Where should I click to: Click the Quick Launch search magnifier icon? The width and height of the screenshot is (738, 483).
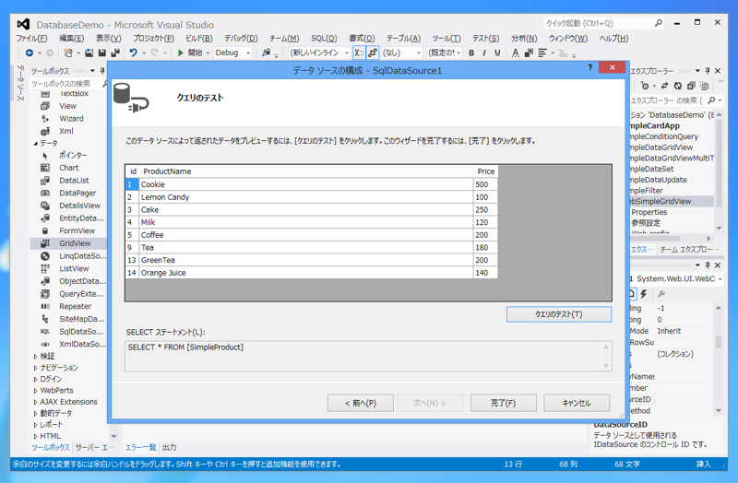[659, 23]
